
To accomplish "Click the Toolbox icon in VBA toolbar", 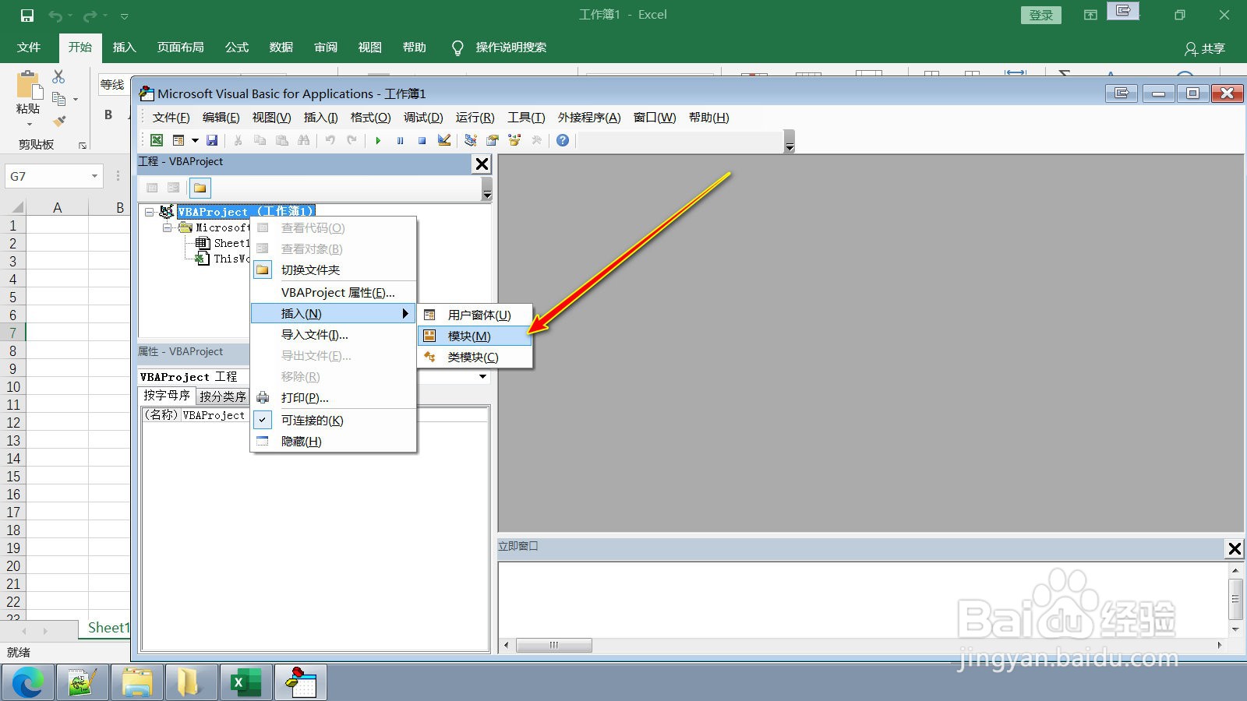I will (536, 140).
